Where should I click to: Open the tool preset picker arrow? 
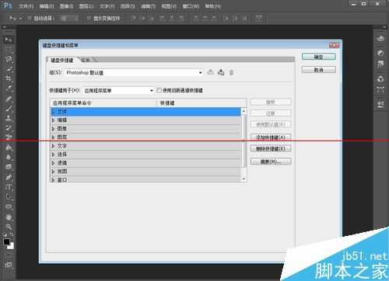[x=20, y=18]
